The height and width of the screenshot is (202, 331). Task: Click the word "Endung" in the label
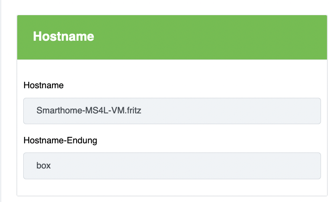click(x=83, y=140)
